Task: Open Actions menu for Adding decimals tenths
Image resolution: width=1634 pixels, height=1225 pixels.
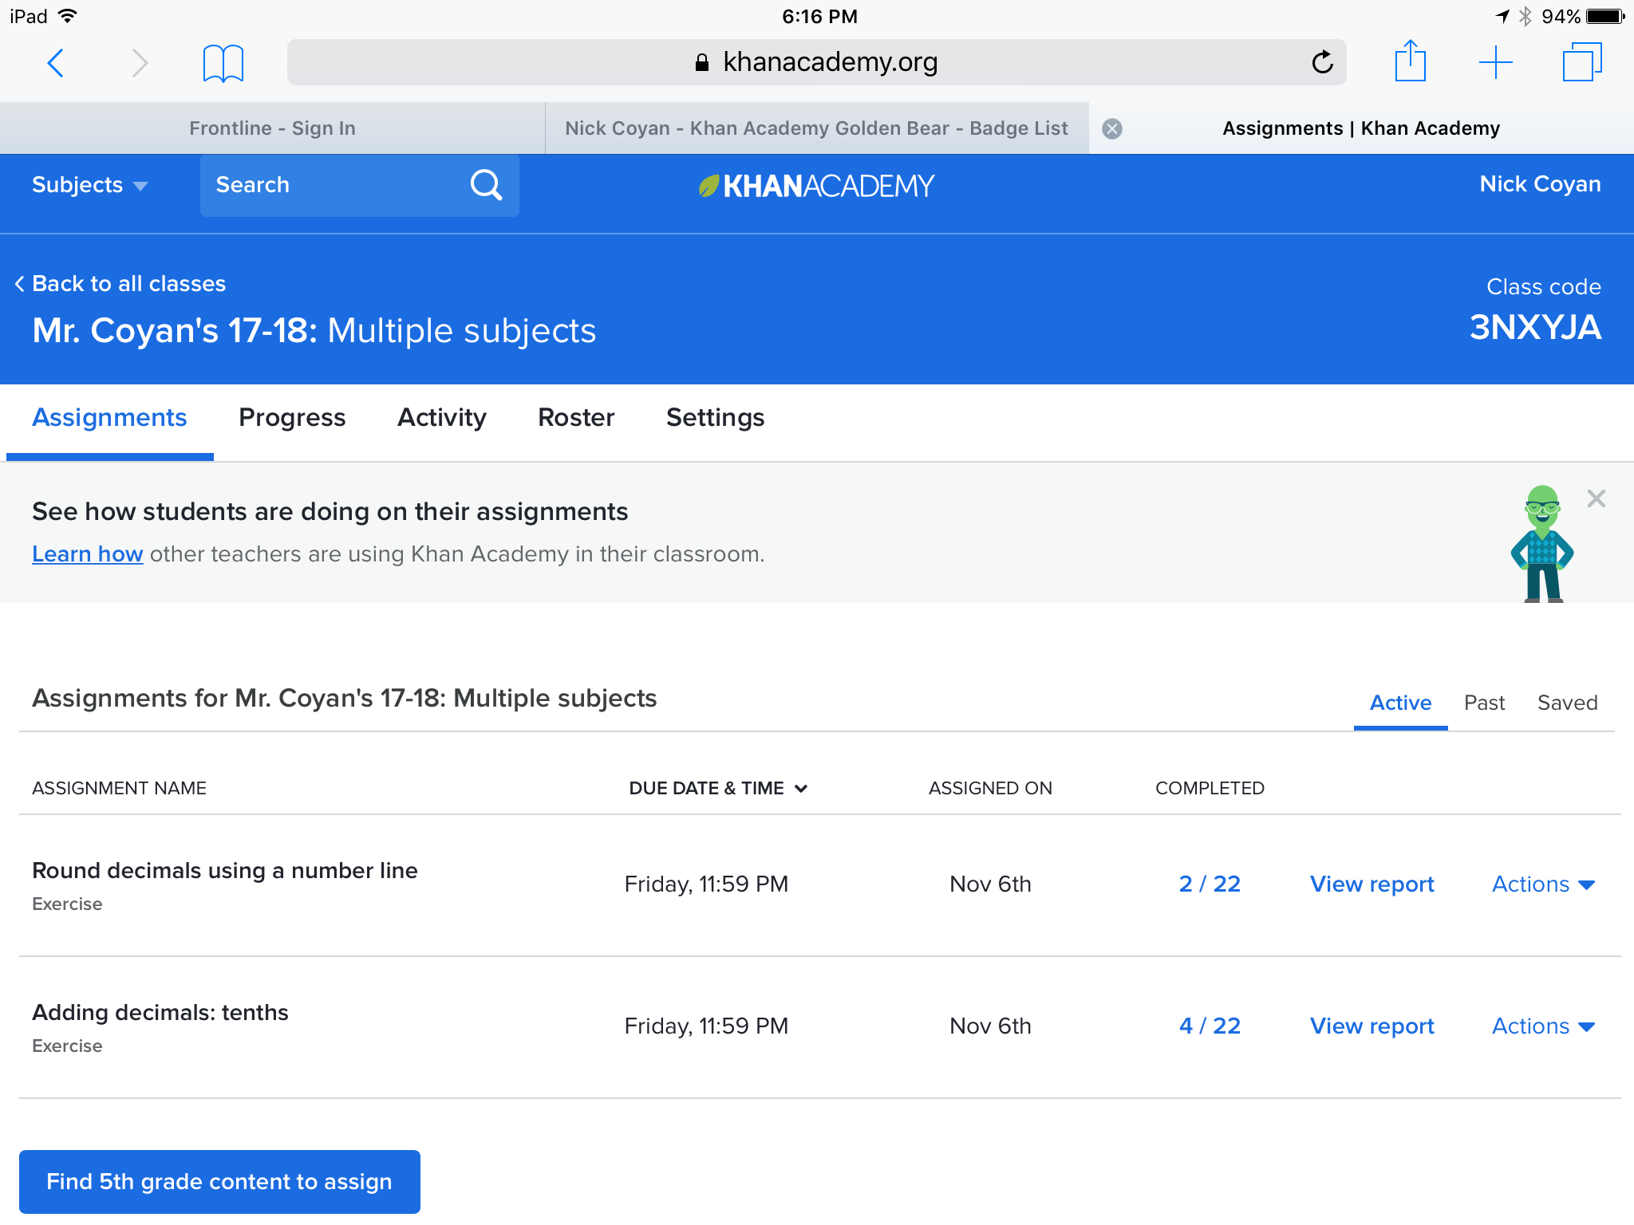Action: click(x=1542, y=1026)
